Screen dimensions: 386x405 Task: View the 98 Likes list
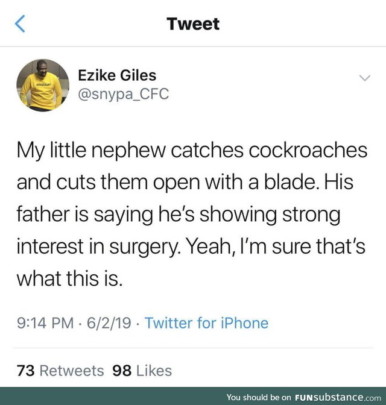click(142, 371)
